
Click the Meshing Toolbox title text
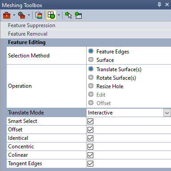pyautogui.click(x=22, y=5)
